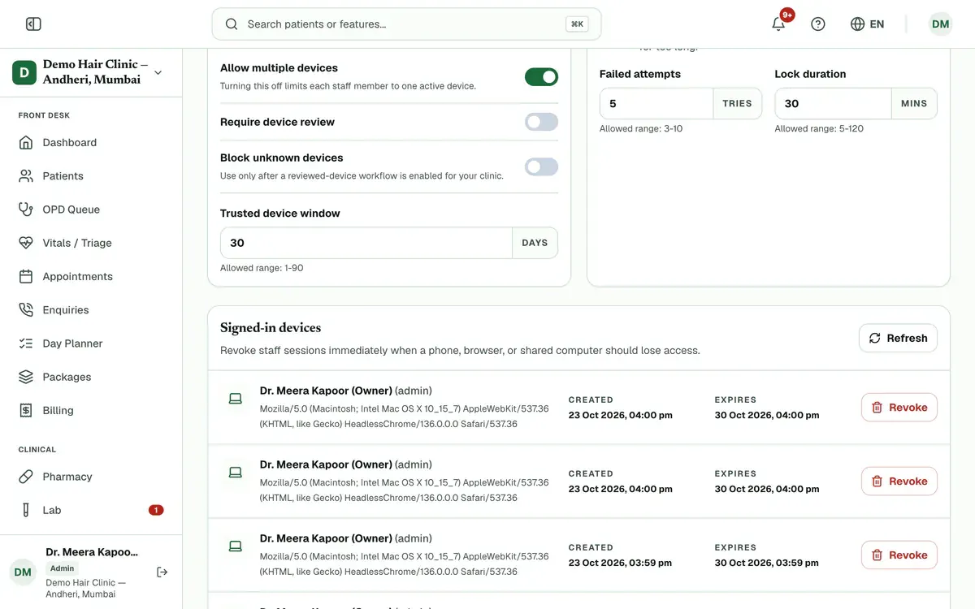This screenshot has height=609, width=975.
Task: Click the Lab red badge count
Action: [x=156, y=510]
